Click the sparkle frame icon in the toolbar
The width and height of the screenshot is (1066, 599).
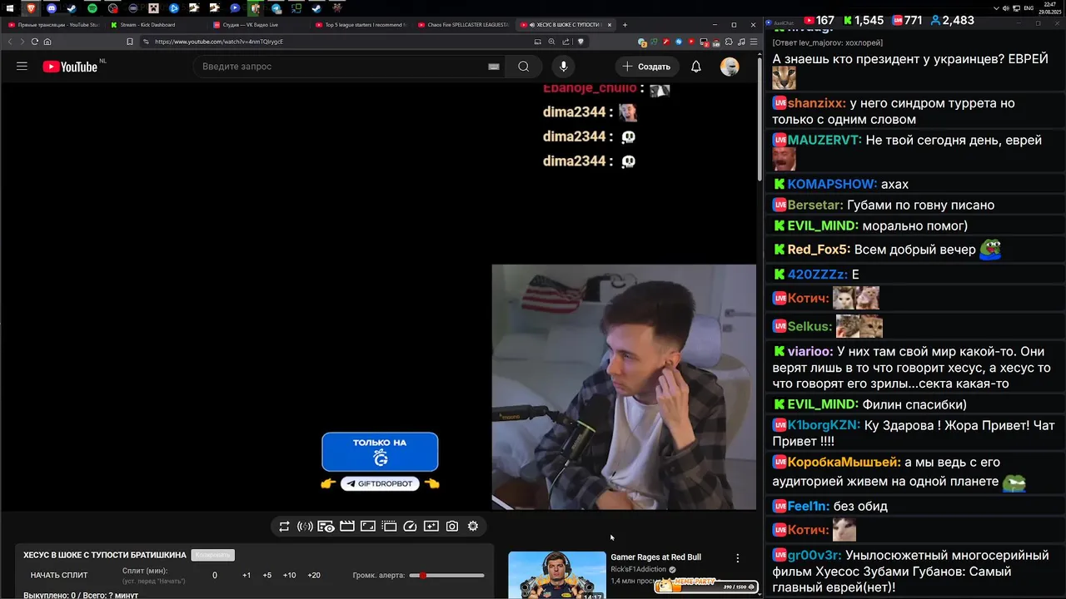point(431,526)
